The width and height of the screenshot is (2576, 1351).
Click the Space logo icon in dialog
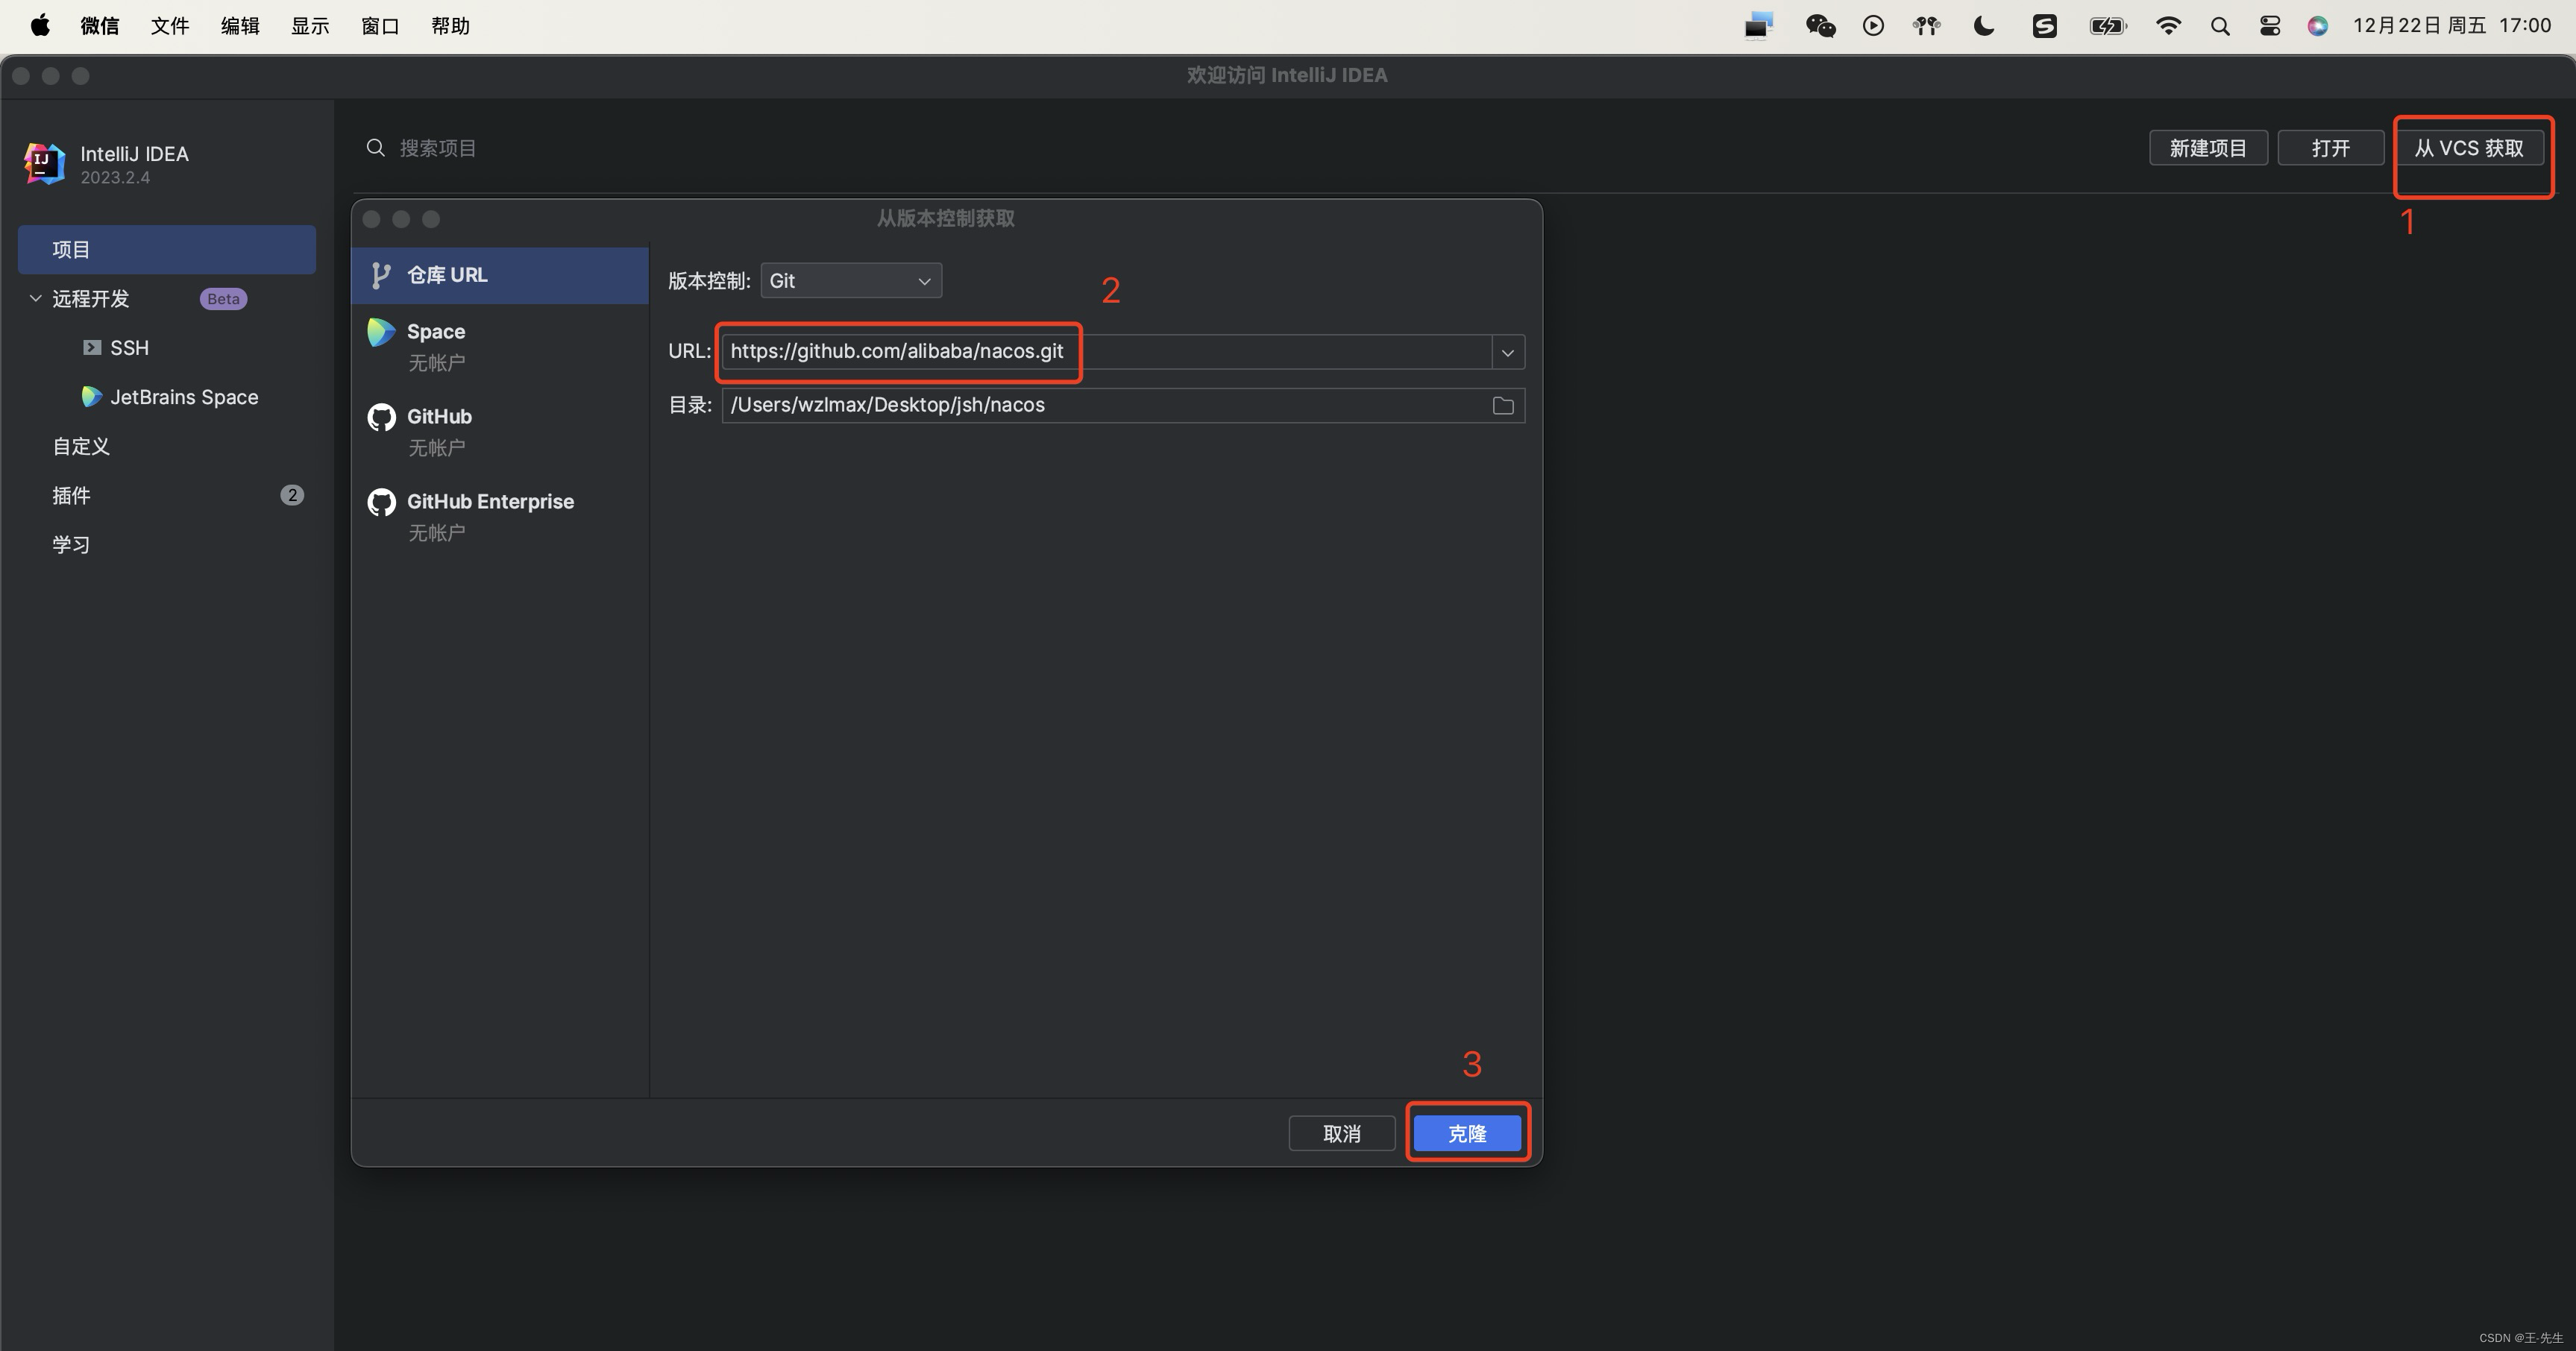[x=381, y=332]
